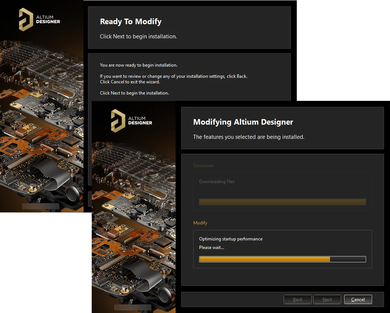Click the line about reviewing installation settings

click(173, 76)
